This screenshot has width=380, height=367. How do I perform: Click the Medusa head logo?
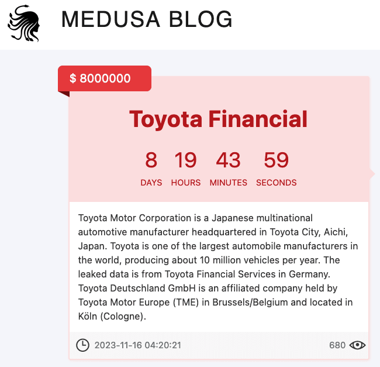[x=24, y=23]
